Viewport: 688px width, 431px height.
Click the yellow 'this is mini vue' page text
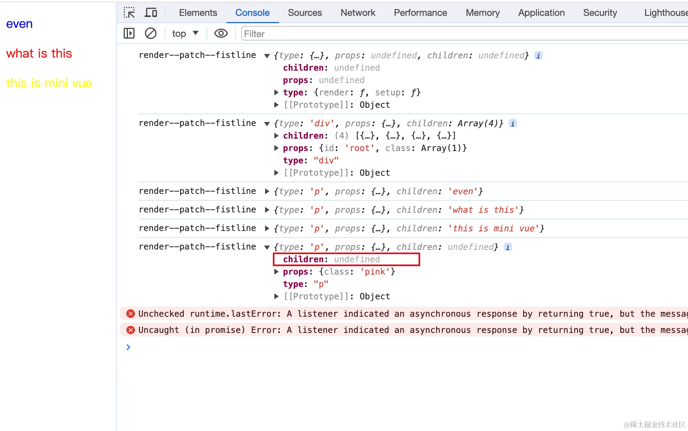[49, 83]
